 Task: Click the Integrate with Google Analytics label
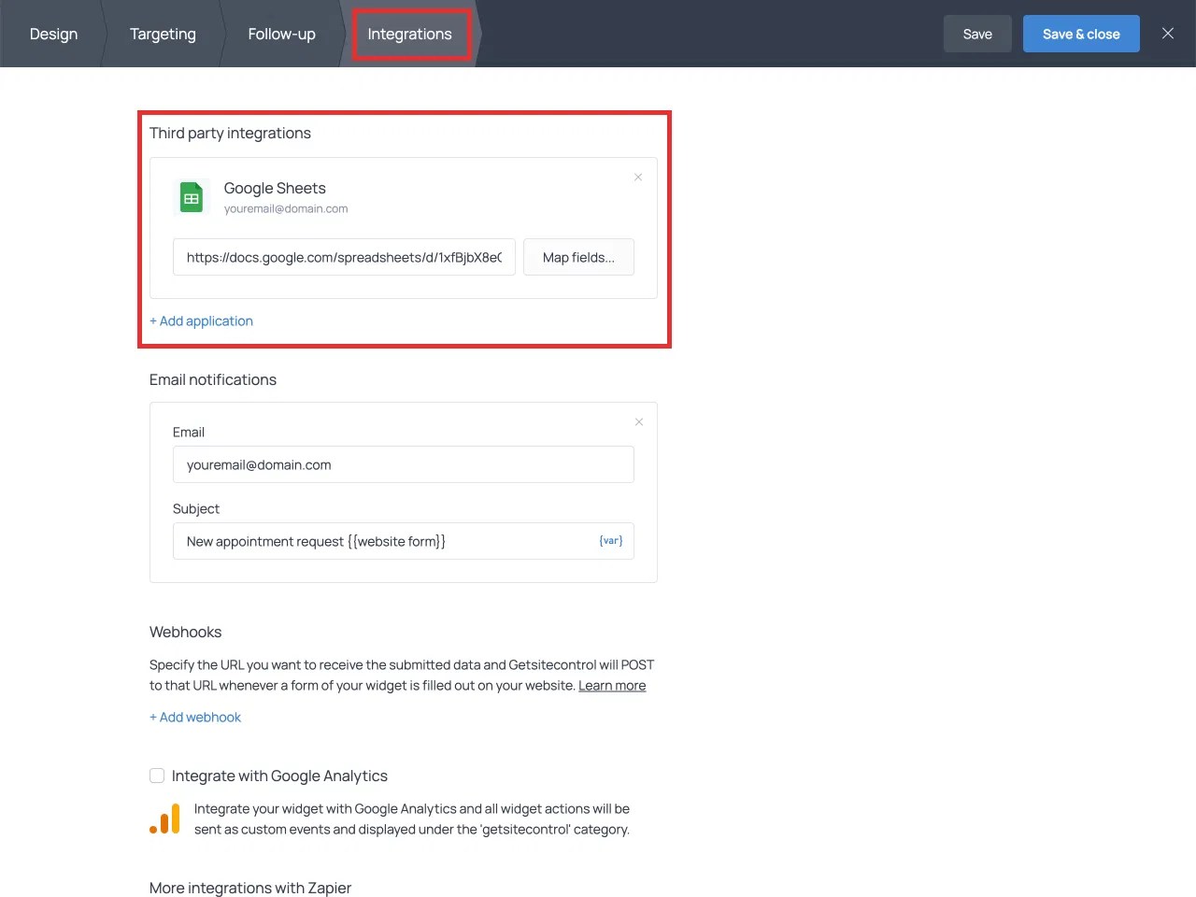coord(279,776)
